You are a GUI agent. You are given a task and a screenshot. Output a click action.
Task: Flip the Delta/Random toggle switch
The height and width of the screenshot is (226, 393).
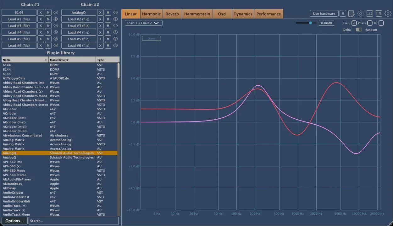[x=359, y=30]
